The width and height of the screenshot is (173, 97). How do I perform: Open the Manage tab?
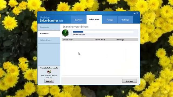(x=110, y=20)
